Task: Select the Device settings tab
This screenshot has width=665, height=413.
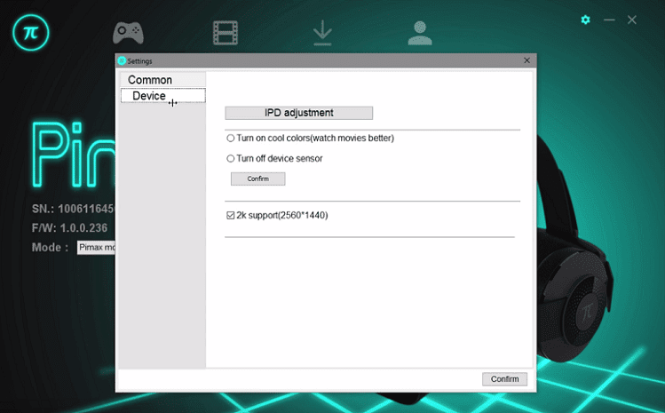Action: (x=162, y=96)
